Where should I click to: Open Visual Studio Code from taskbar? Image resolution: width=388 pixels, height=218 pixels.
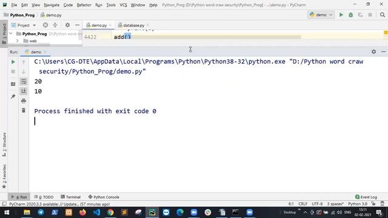(96, 213)
